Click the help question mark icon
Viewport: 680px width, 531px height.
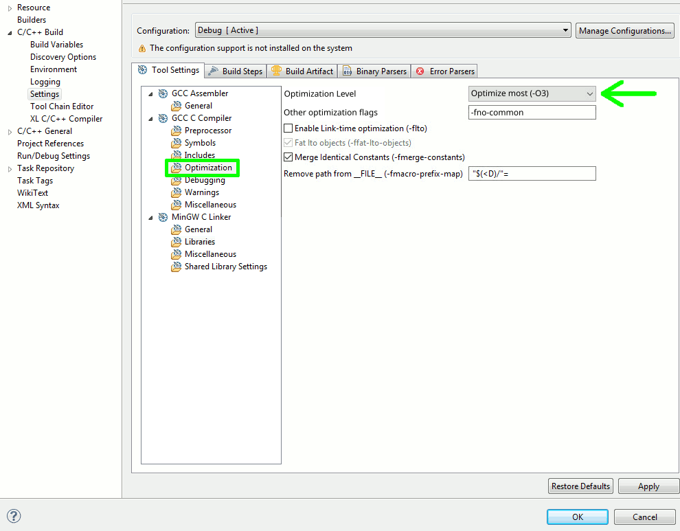pyautogui.click(x=14, y=516)
